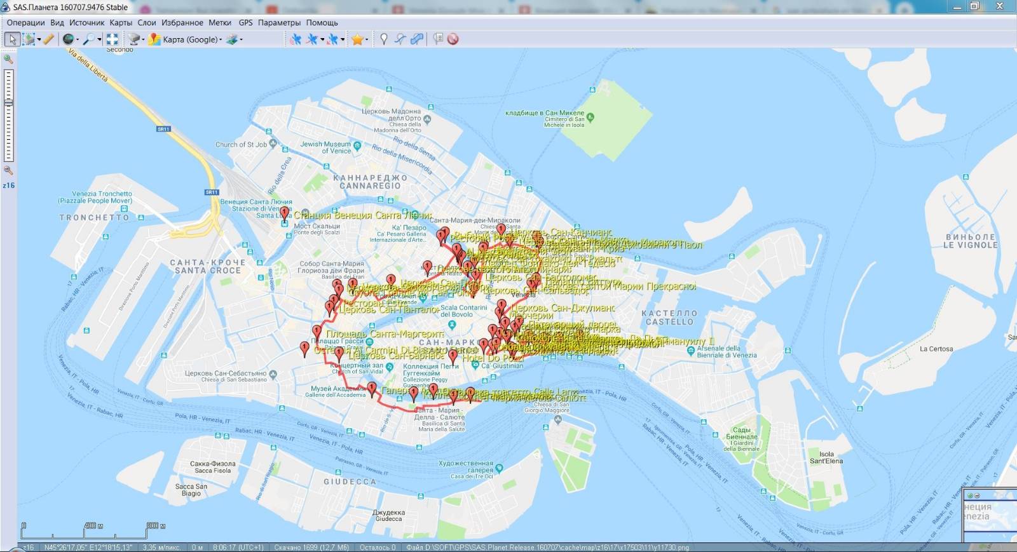Click the add polygon icon

(x=416, y=39)
